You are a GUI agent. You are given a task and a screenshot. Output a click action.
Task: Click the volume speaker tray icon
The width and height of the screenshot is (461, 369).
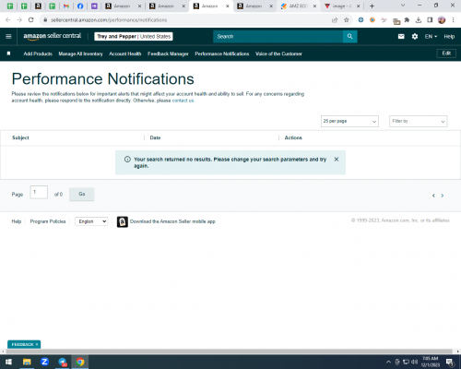coord(414,362)
